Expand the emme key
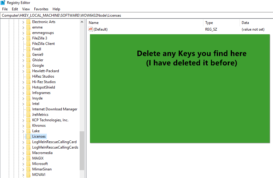273x178 pixels. coord(23,28)
